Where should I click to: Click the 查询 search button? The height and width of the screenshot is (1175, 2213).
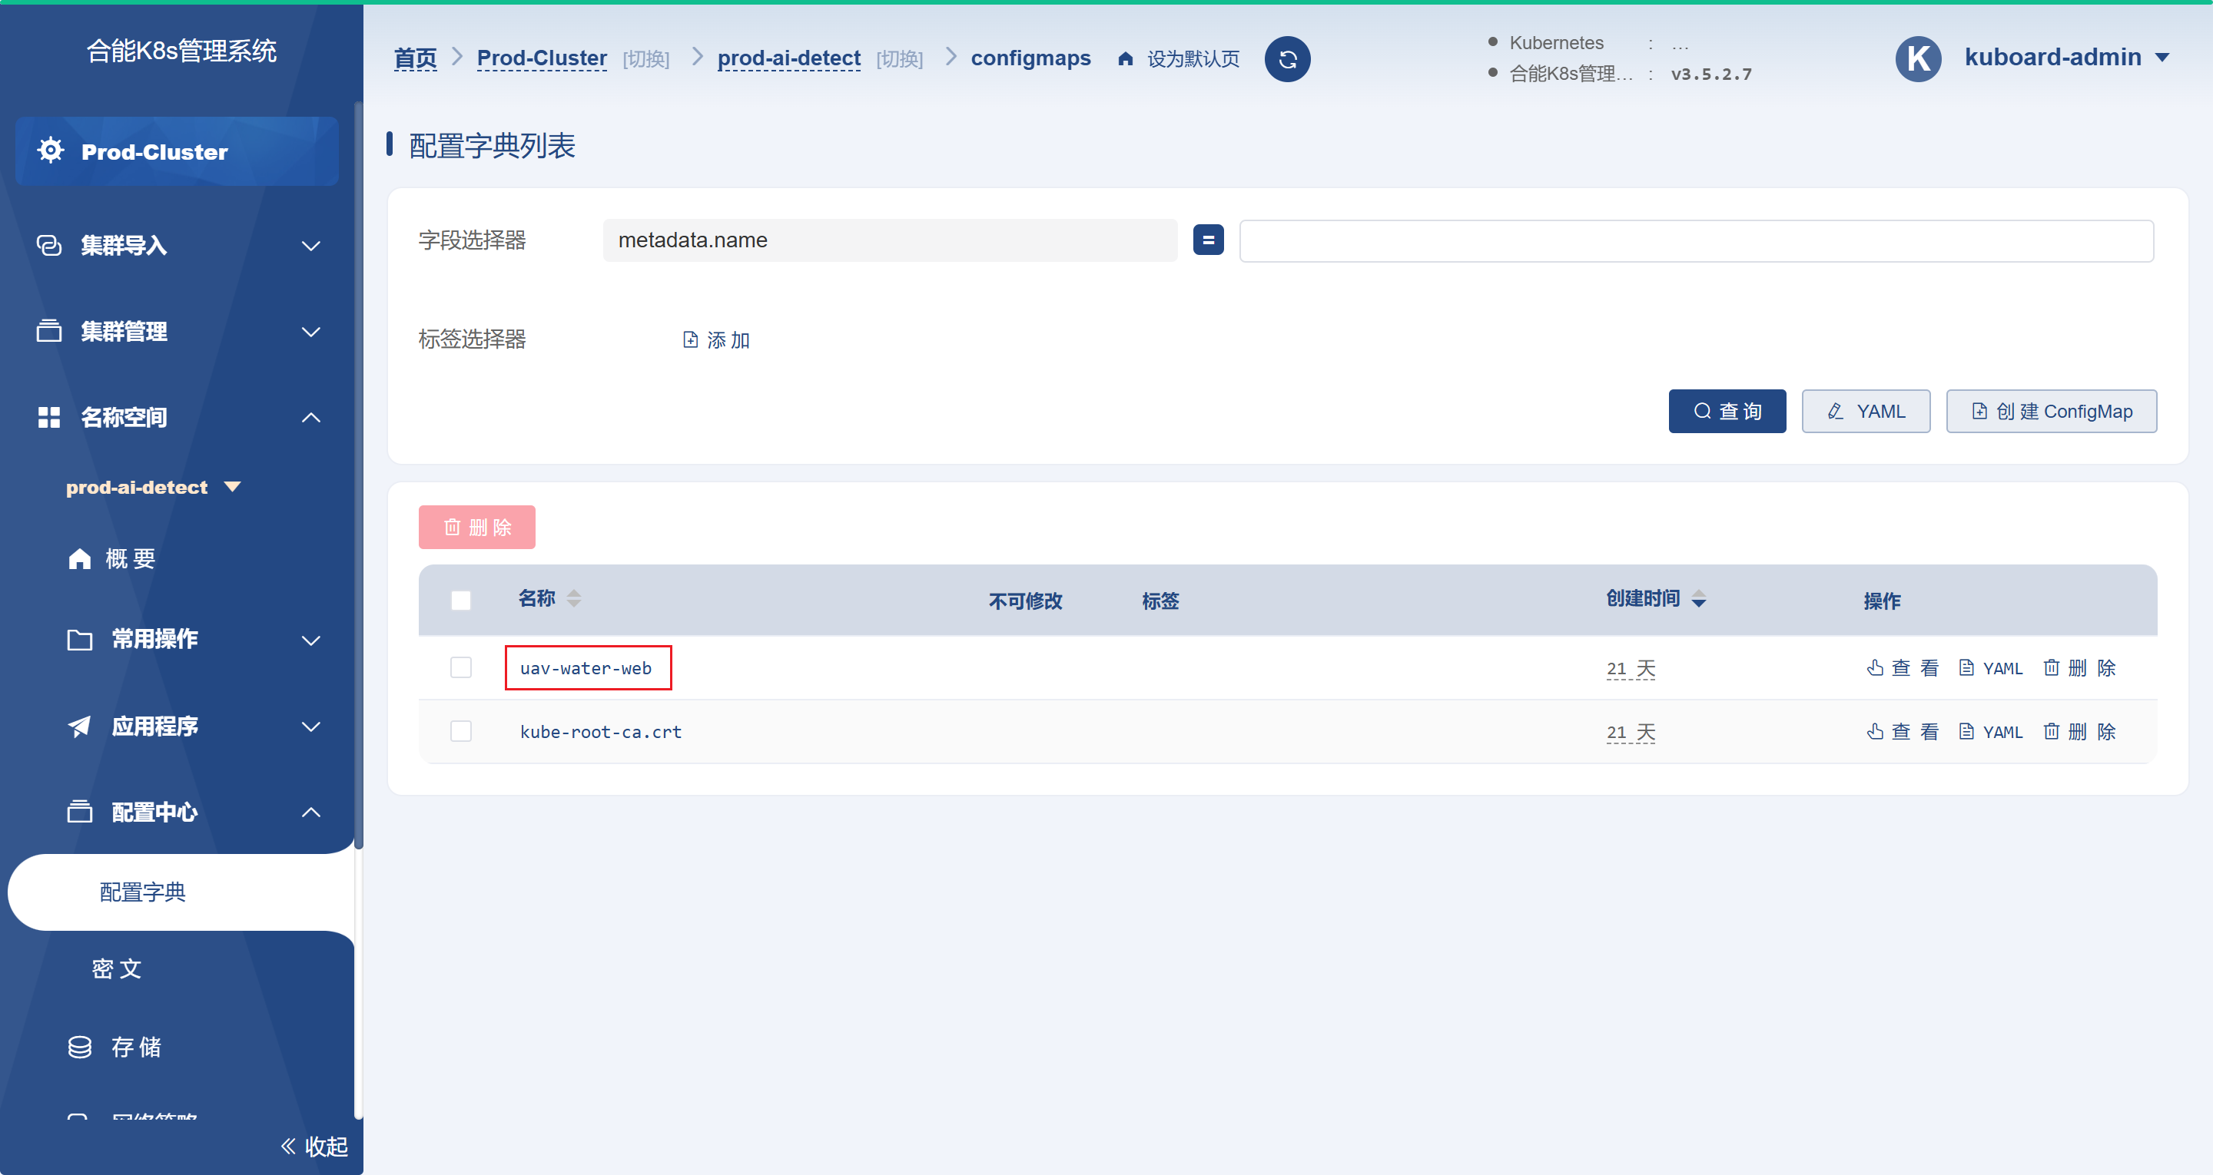click(1727, 411)
